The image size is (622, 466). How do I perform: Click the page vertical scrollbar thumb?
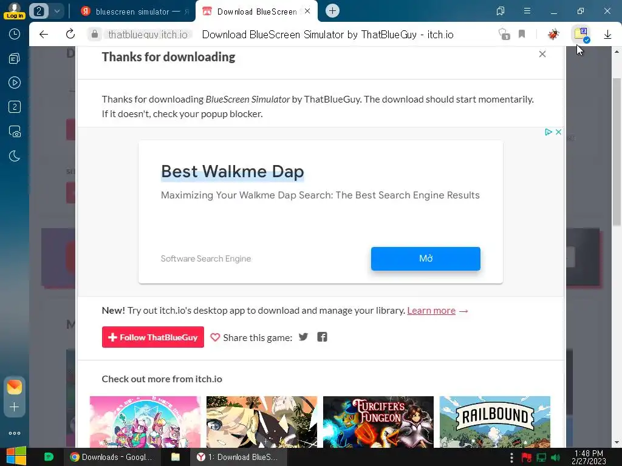[617, 152]
